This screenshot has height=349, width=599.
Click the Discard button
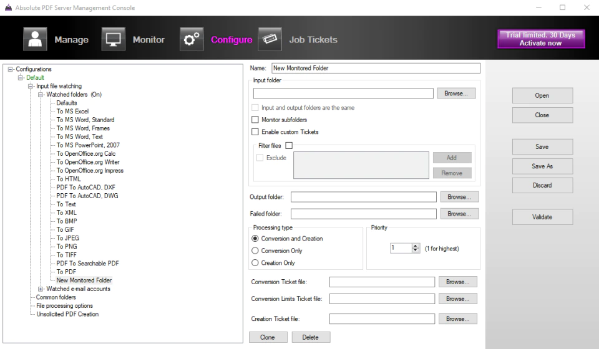coord(542,185)
